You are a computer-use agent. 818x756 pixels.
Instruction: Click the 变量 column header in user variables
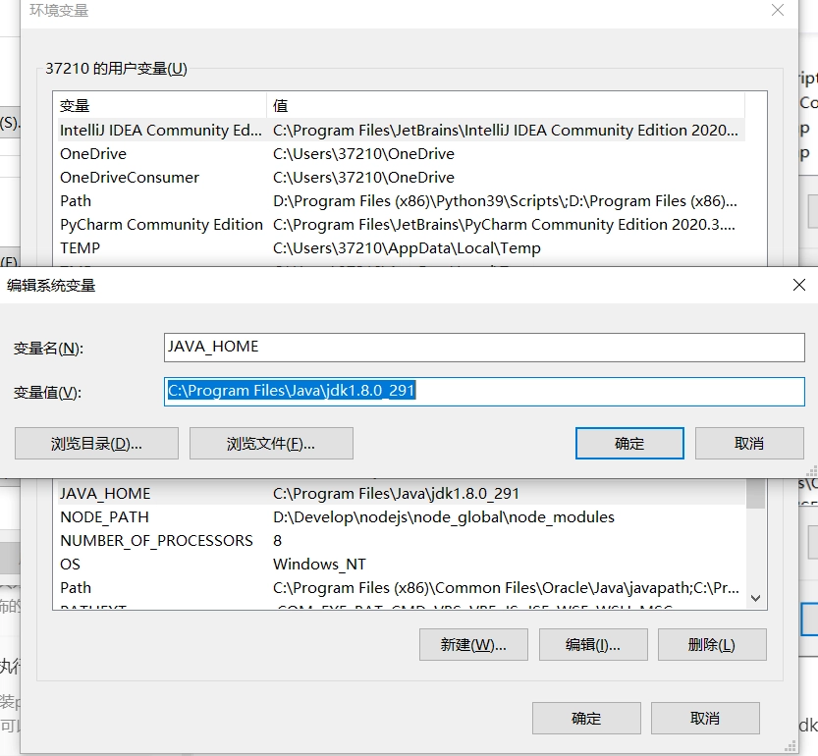click(x=162, y=105)
